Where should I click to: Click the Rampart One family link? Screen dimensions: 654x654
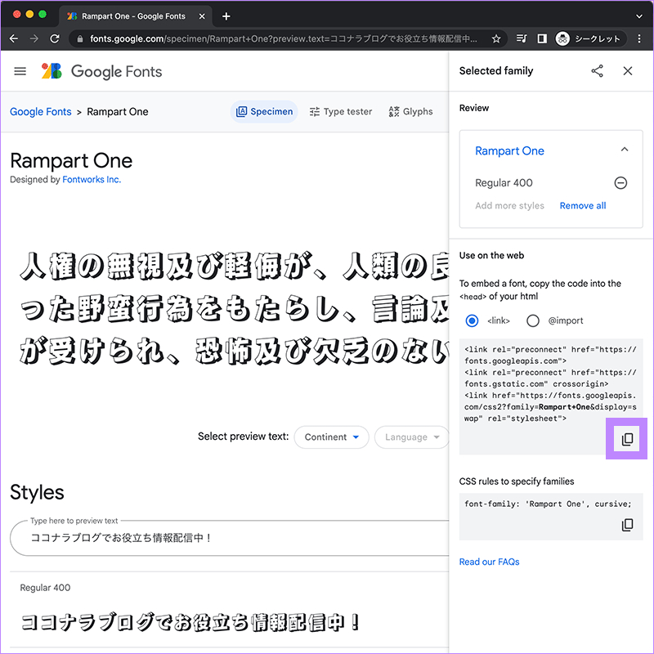pos(509,150)
